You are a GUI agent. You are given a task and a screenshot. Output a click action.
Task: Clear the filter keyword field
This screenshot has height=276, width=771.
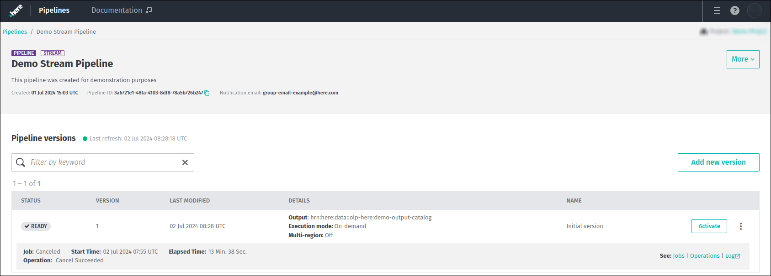pyautogui.click(x=185, y=162)
